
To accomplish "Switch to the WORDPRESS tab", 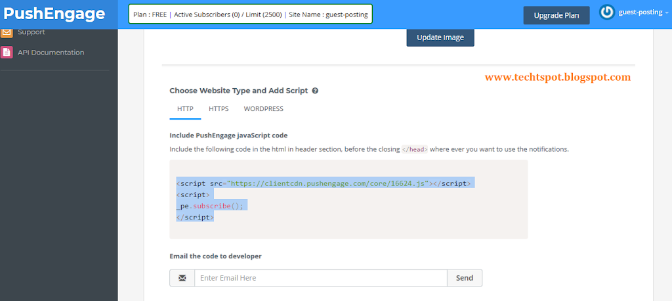I will click(x=264, y=109).
